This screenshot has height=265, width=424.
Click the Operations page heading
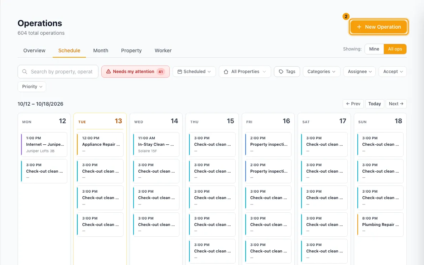tap(40, 23)
